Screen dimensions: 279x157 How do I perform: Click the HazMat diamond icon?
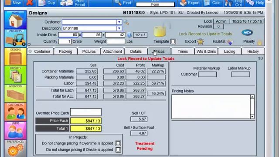click(230, 42)
